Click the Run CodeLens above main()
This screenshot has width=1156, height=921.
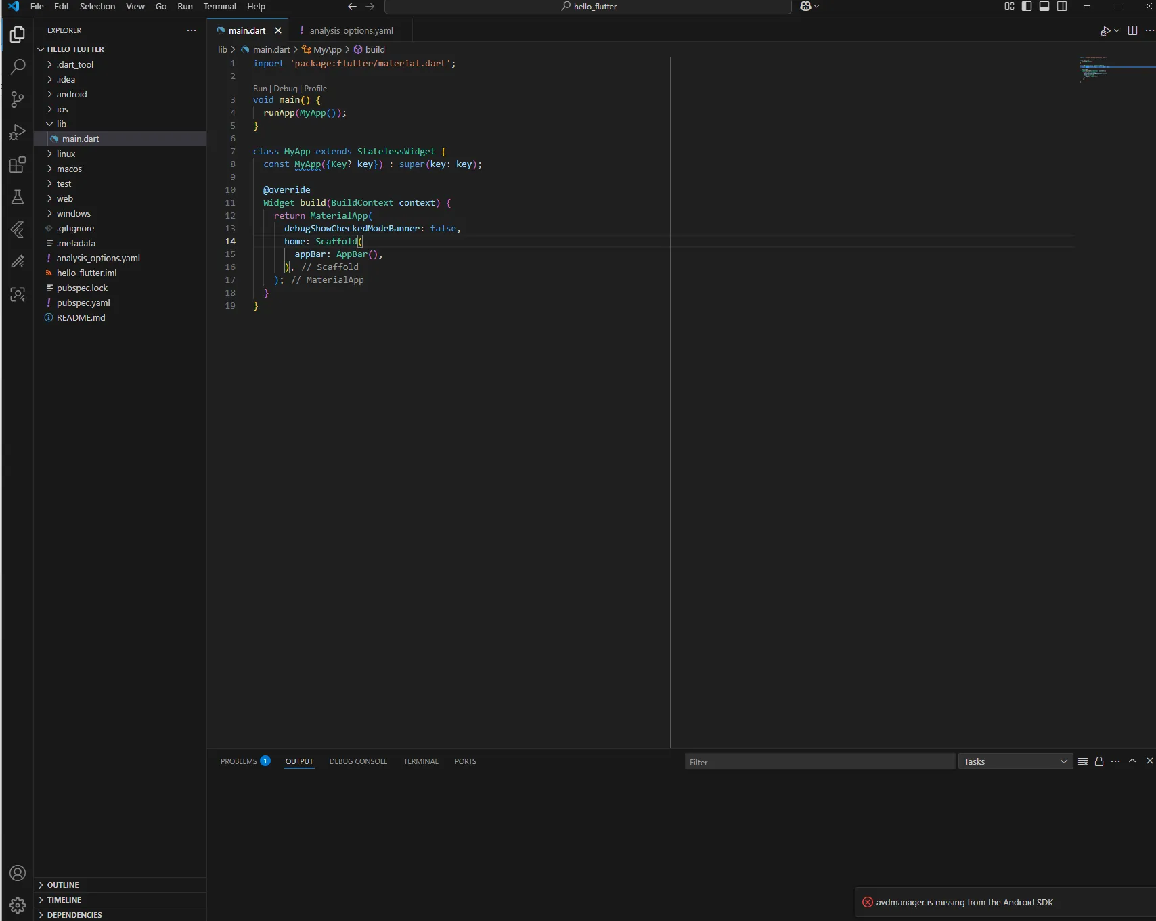(260, 89)
